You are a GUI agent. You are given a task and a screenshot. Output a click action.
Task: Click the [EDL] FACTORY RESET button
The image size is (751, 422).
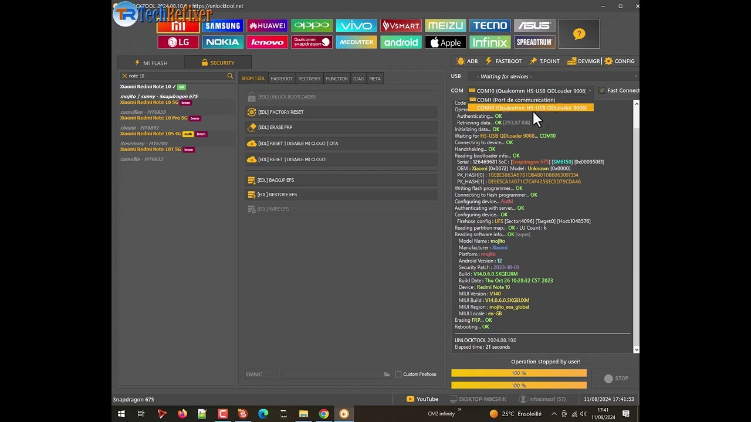click(340, 112)
